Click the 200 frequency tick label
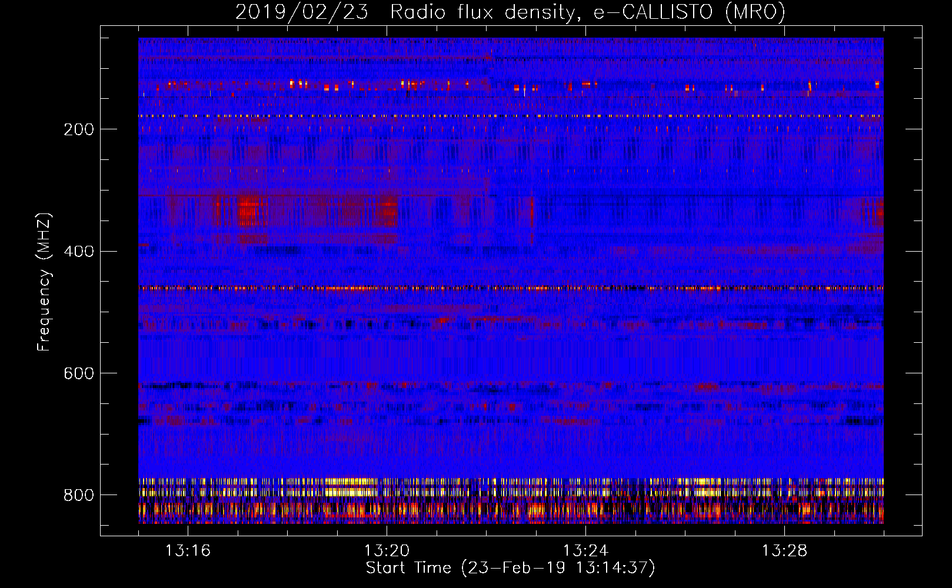 coord(79,129)
